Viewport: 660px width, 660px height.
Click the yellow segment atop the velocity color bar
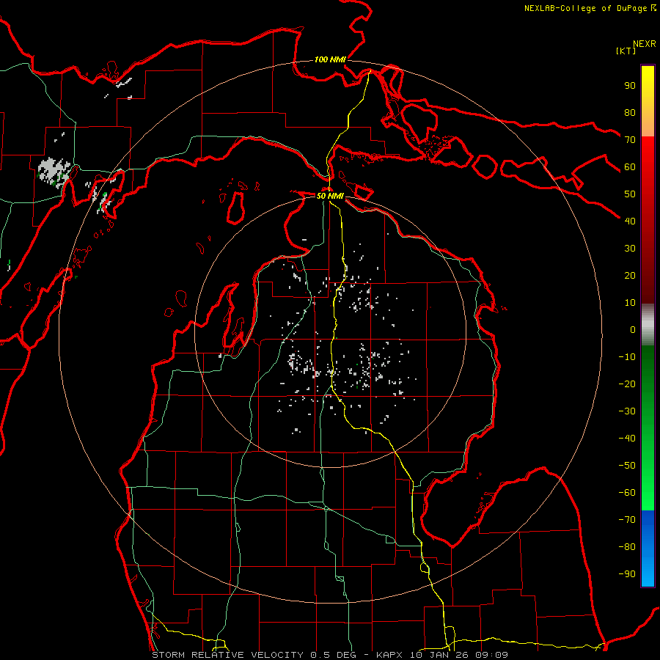pyautogui.click(x=648, y=101)
